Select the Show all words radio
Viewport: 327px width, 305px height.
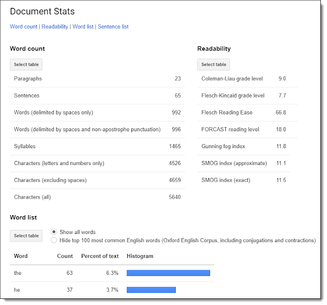(x=55, y=232)
